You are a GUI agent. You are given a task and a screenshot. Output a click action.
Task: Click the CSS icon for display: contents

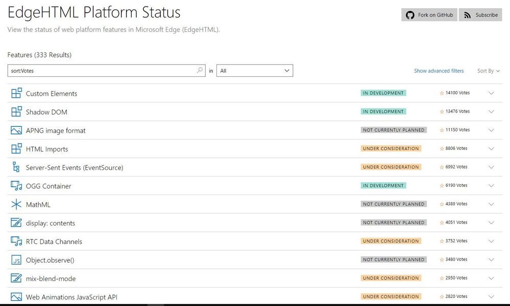[x=16, y=223]
